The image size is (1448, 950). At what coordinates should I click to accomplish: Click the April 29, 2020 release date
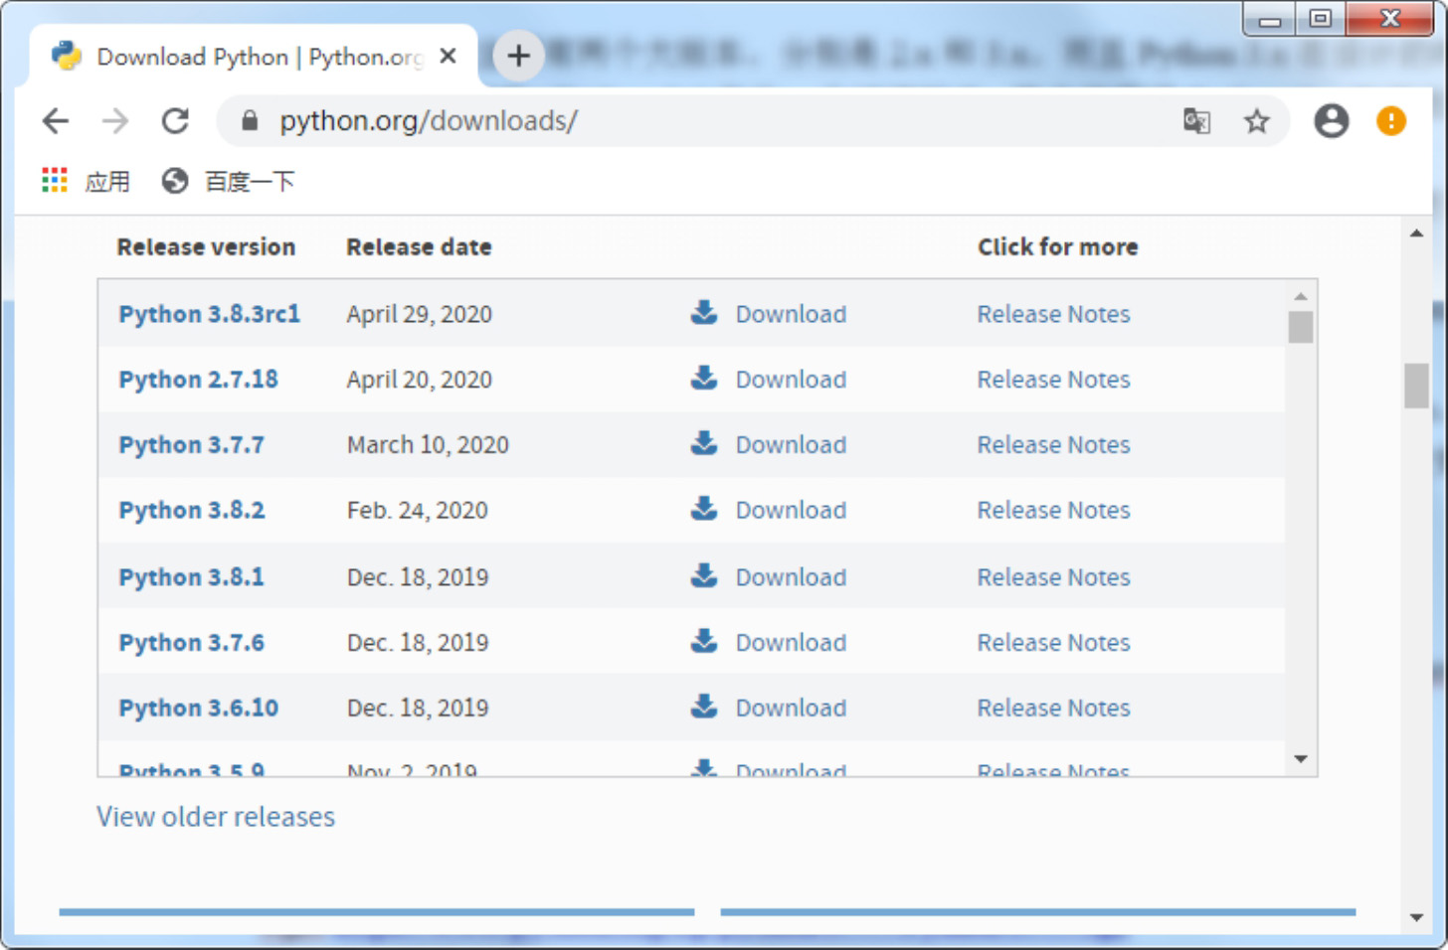click(x=419, y=314)
